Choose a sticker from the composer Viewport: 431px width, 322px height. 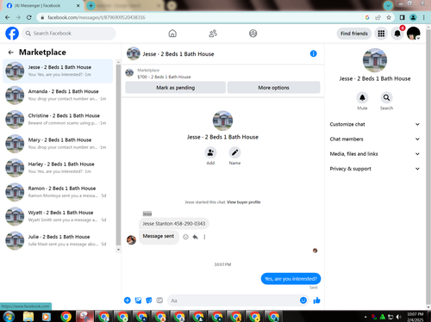pos(149,300)
